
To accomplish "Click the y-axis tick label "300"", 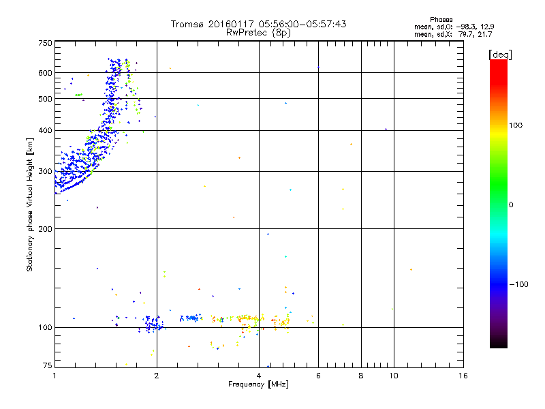I will click(46, 171).
